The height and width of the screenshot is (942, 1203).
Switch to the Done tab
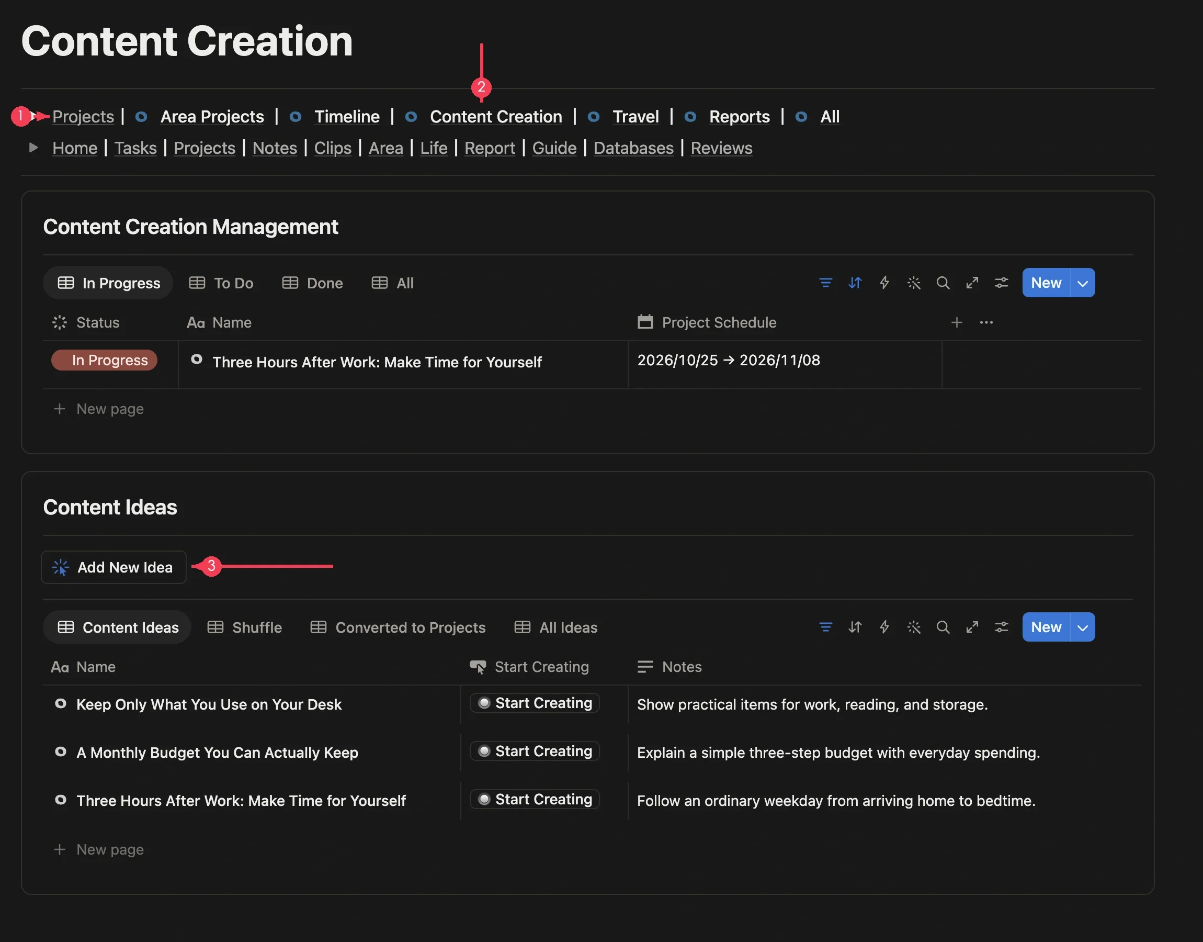click(312, 283)
